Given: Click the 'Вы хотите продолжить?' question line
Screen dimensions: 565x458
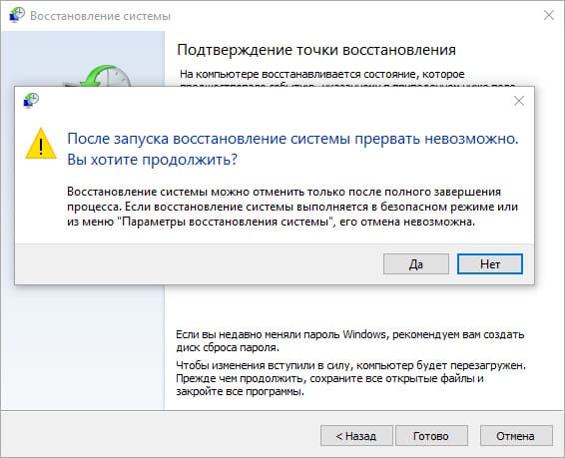Looking at the screenshot, I should click(x=153, y=160).
